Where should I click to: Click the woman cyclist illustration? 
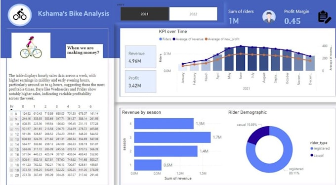[31, 47]
